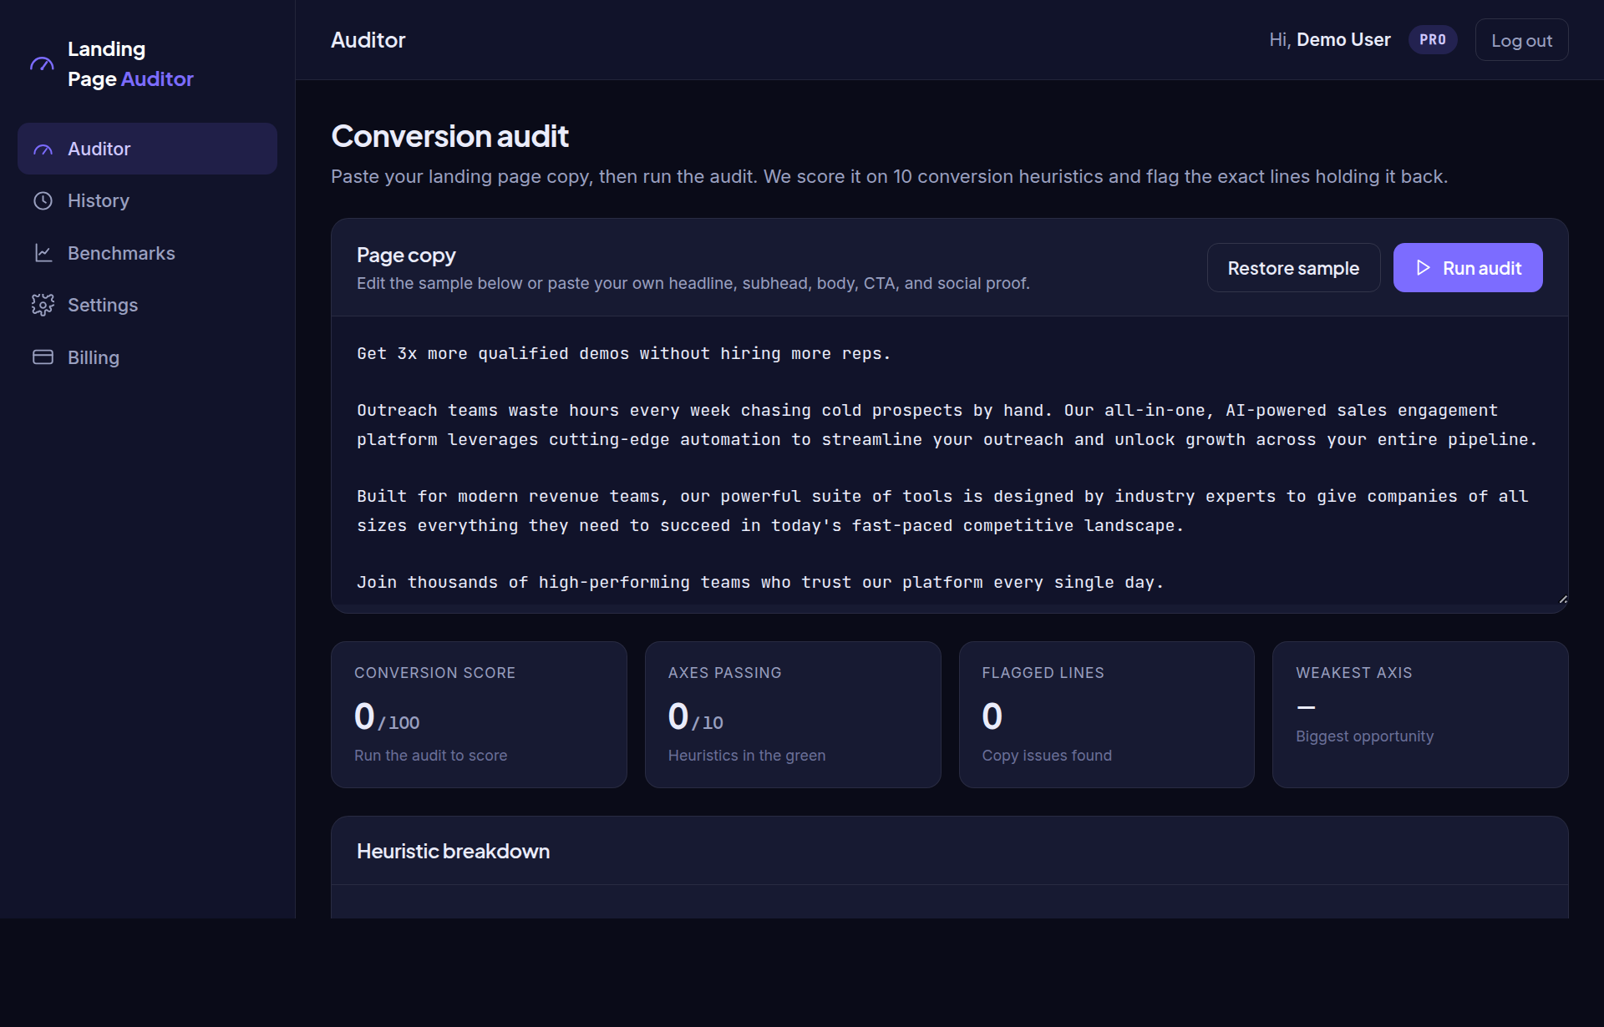Click 'Run the audit to score' text
Viewport: 1604px width, 1027px height.
(430, 756)
